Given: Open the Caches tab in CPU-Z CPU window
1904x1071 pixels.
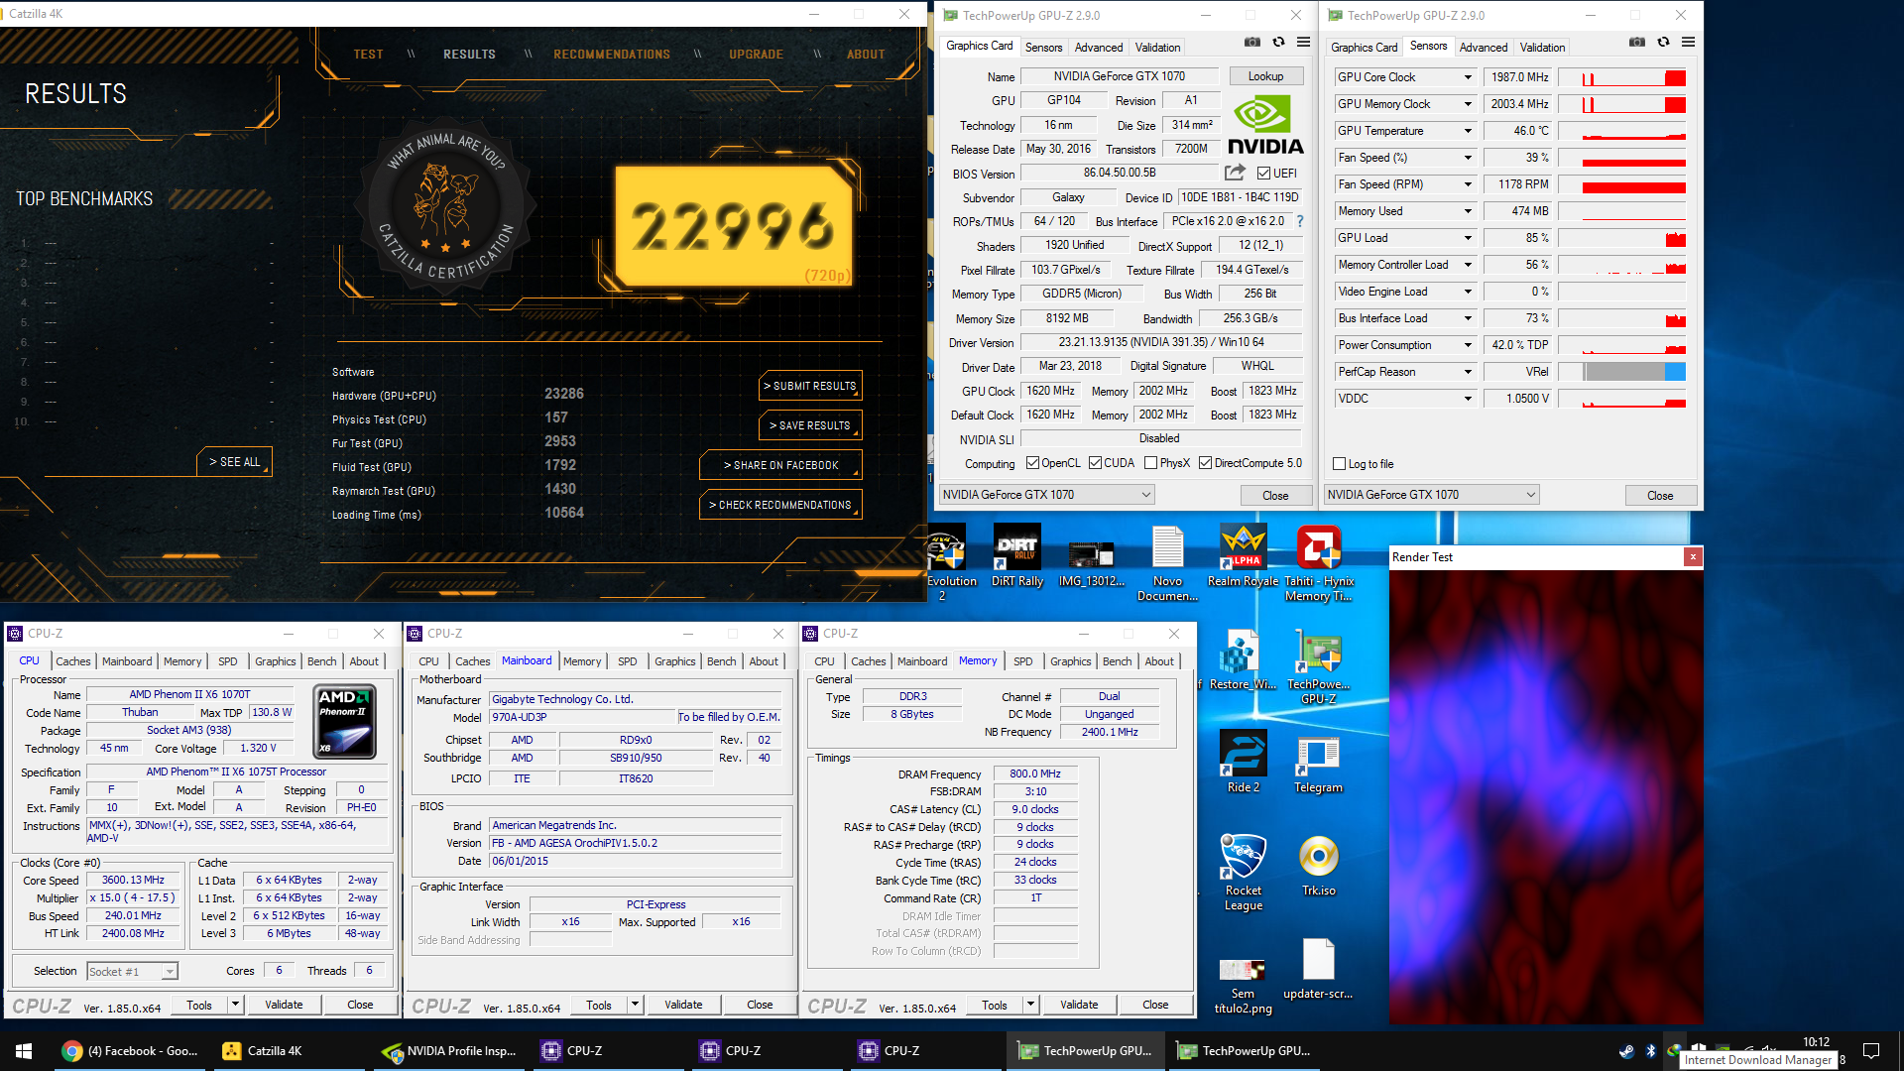Looking at the screenshot, I should 72,661.
